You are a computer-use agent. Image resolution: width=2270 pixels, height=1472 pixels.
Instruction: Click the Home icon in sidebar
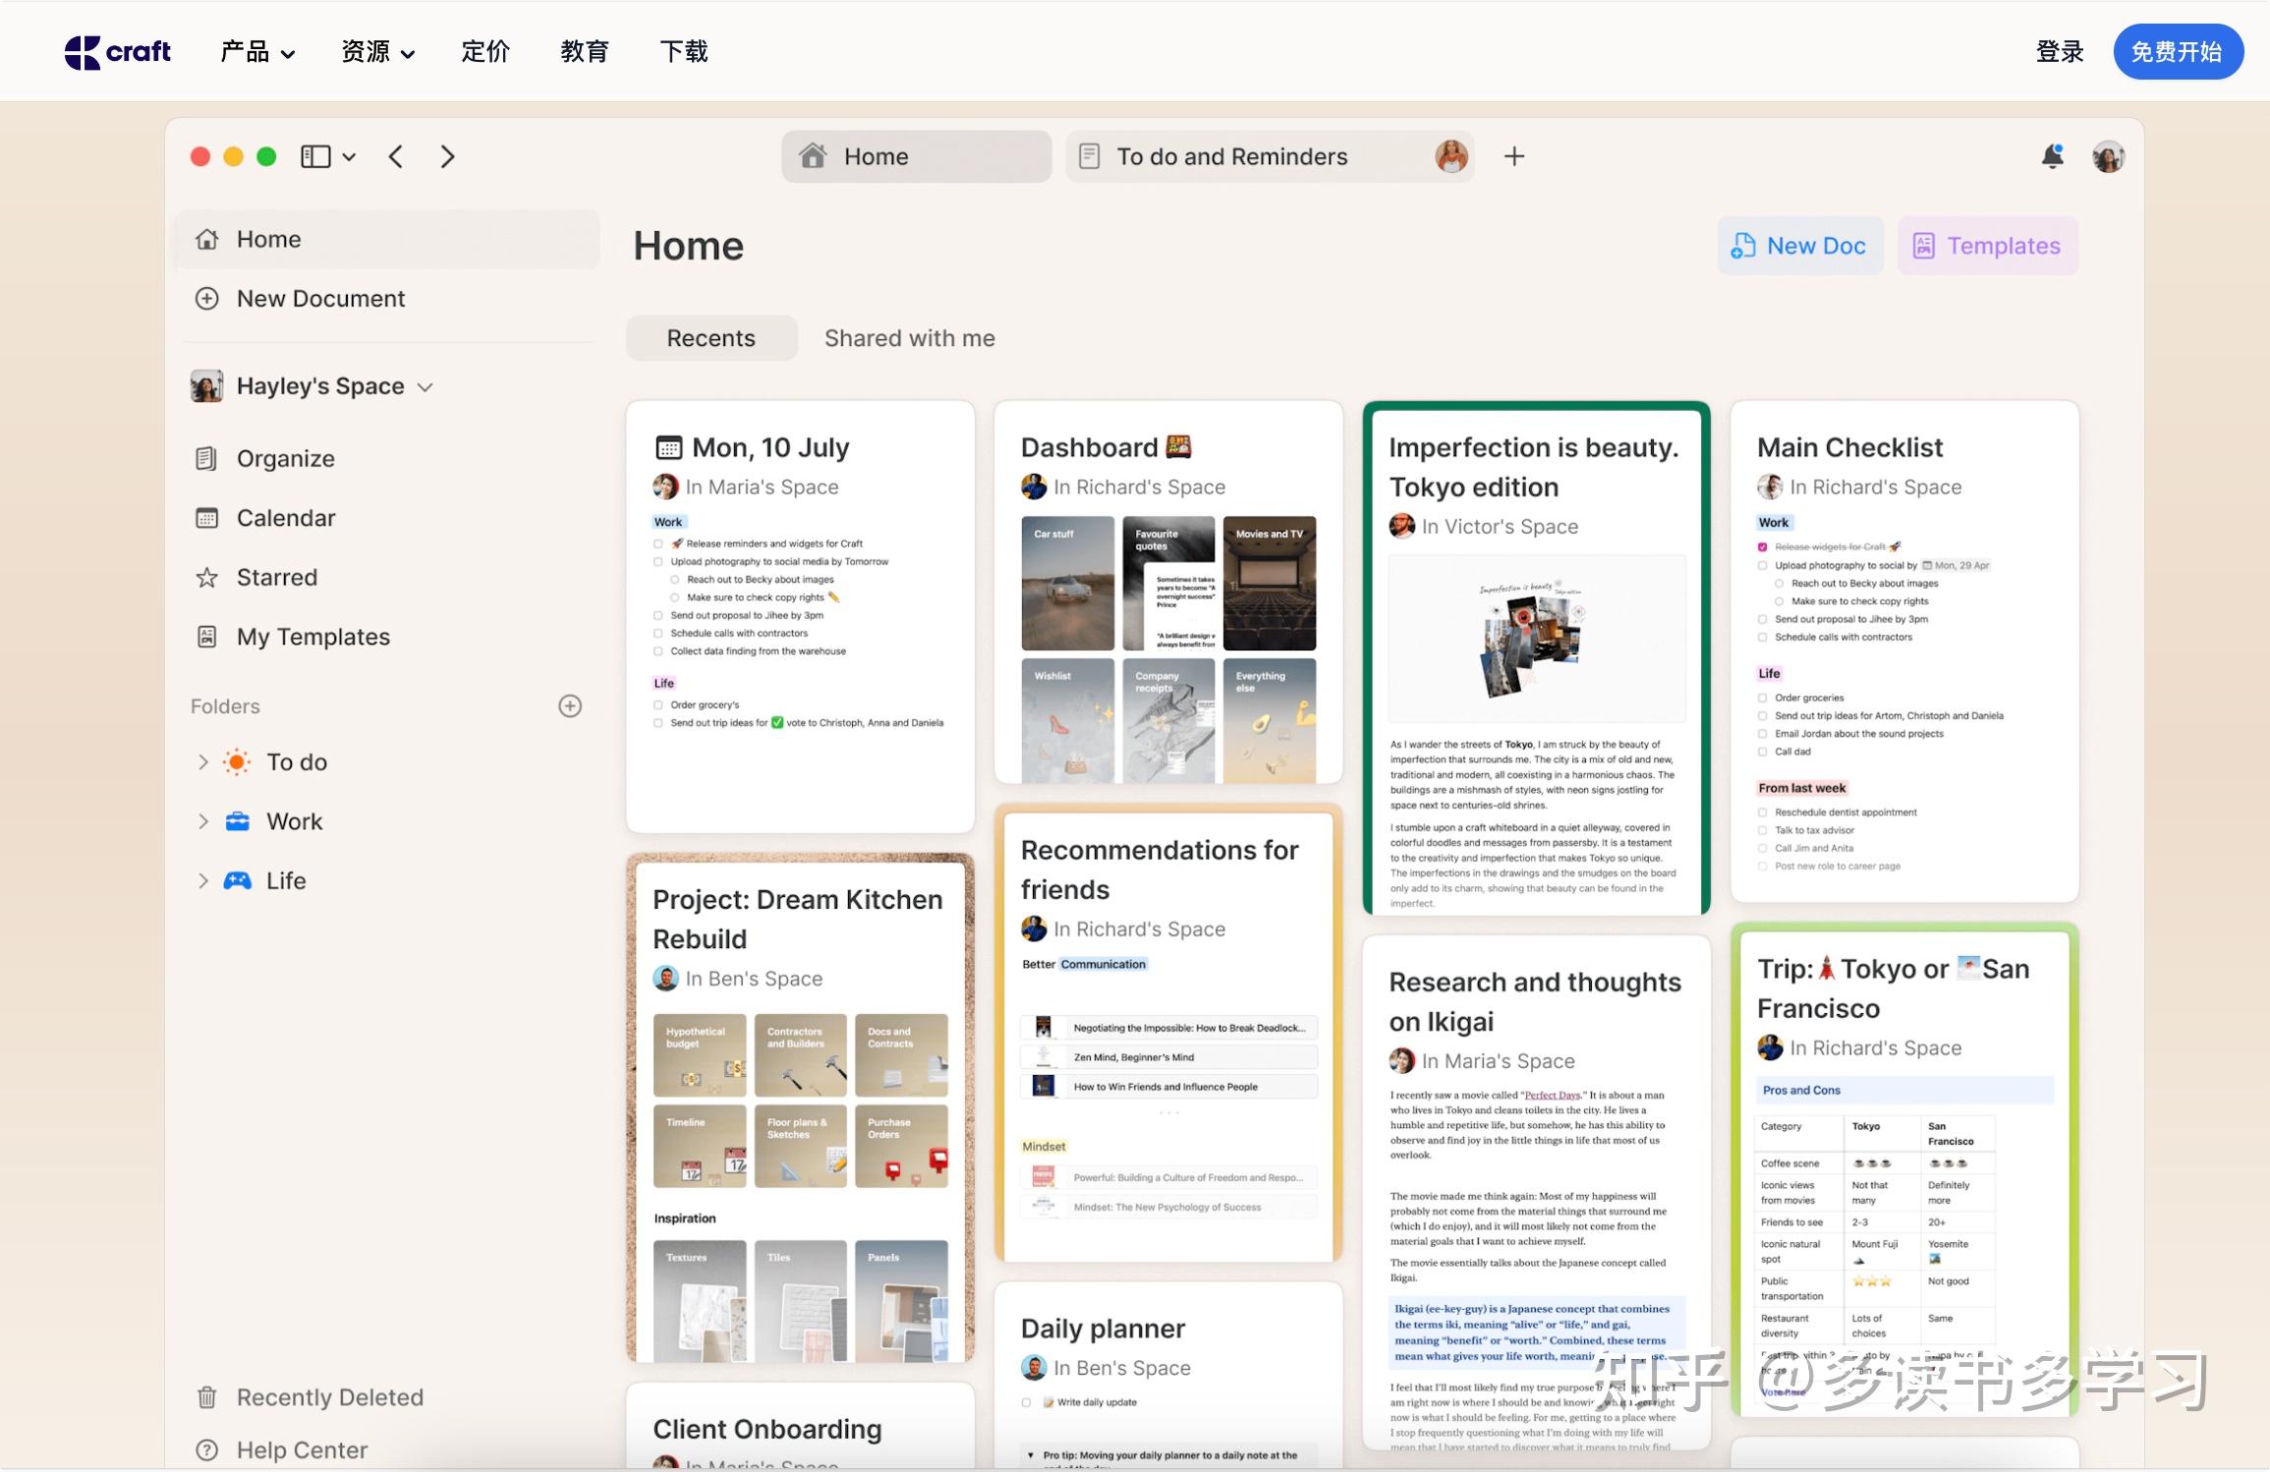[206, 239]
